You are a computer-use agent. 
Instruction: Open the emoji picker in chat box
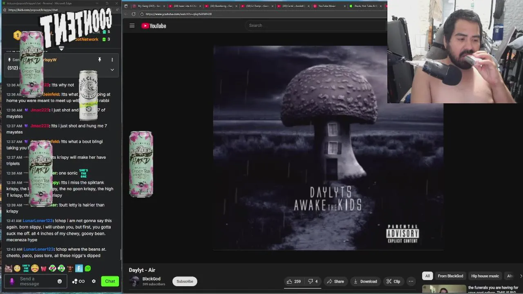pos(60,281)
